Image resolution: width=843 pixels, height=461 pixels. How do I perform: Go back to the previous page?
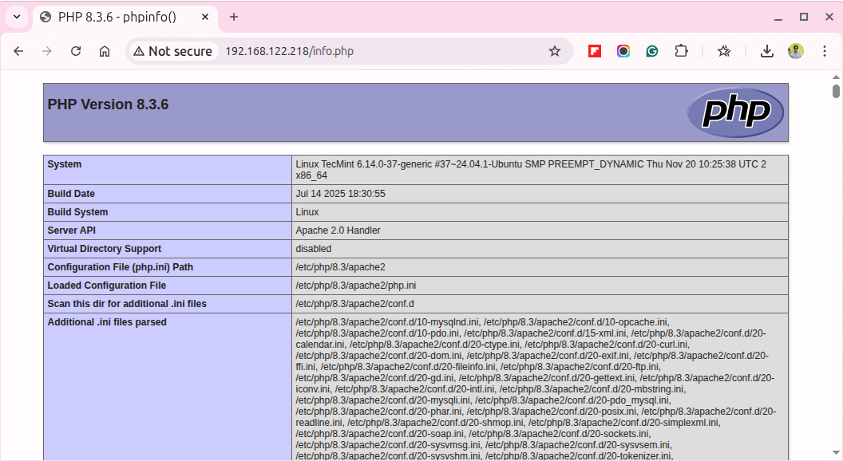tap(18, 50)
